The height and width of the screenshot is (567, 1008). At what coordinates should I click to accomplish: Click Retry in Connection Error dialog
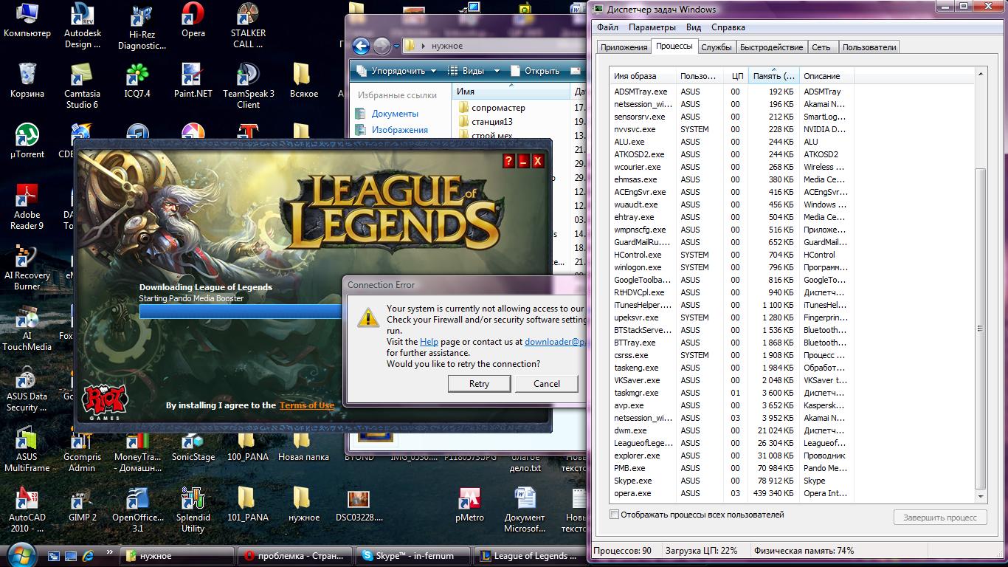(479, 384)
